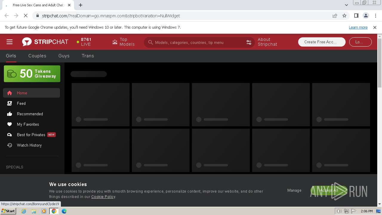Open the Windows Start menu
The width and height of the screenshot is (382, 215).
coord(8,211)
